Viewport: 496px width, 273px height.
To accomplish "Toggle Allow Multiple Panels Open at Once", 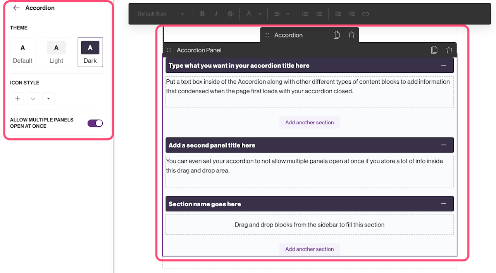I will tap(95, 123).
